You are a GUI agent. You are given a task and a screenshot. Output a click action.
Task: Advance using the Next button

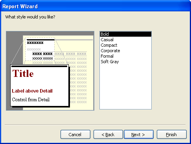click(x=139, y=134)
